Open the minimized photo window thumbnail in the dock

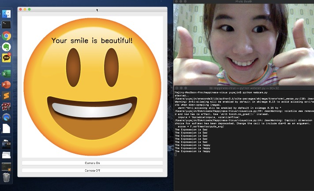click(7, 144)
